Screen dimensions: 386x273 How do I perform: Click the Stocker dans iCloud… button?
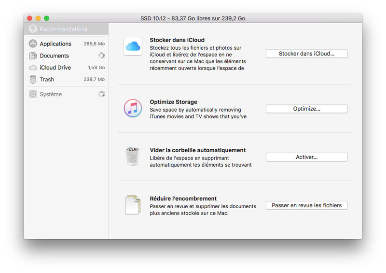(307, 54)
